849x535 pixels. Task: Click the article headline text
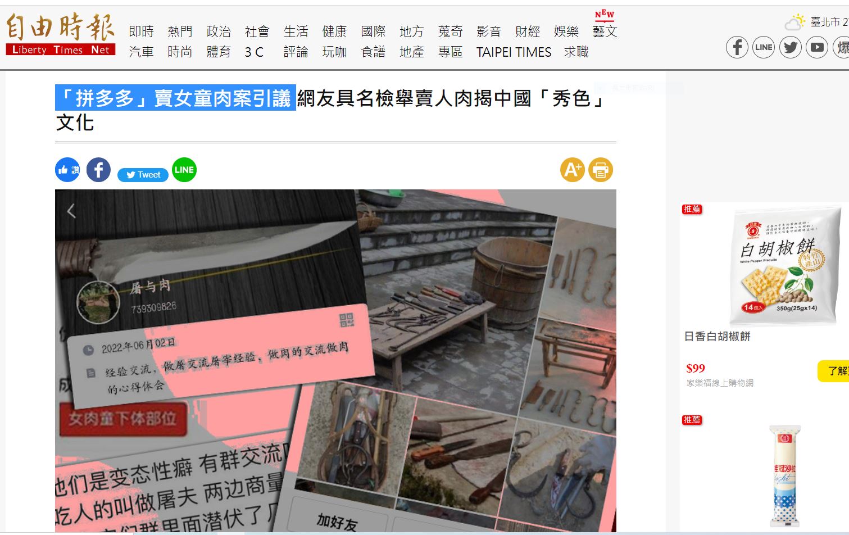click(x=332, y=110)
